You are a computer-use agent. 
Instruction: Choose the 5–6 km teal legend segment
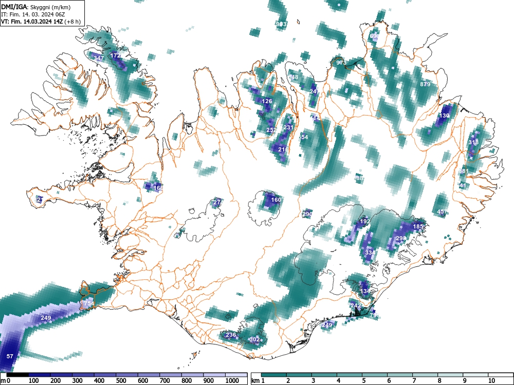point(375,375)
